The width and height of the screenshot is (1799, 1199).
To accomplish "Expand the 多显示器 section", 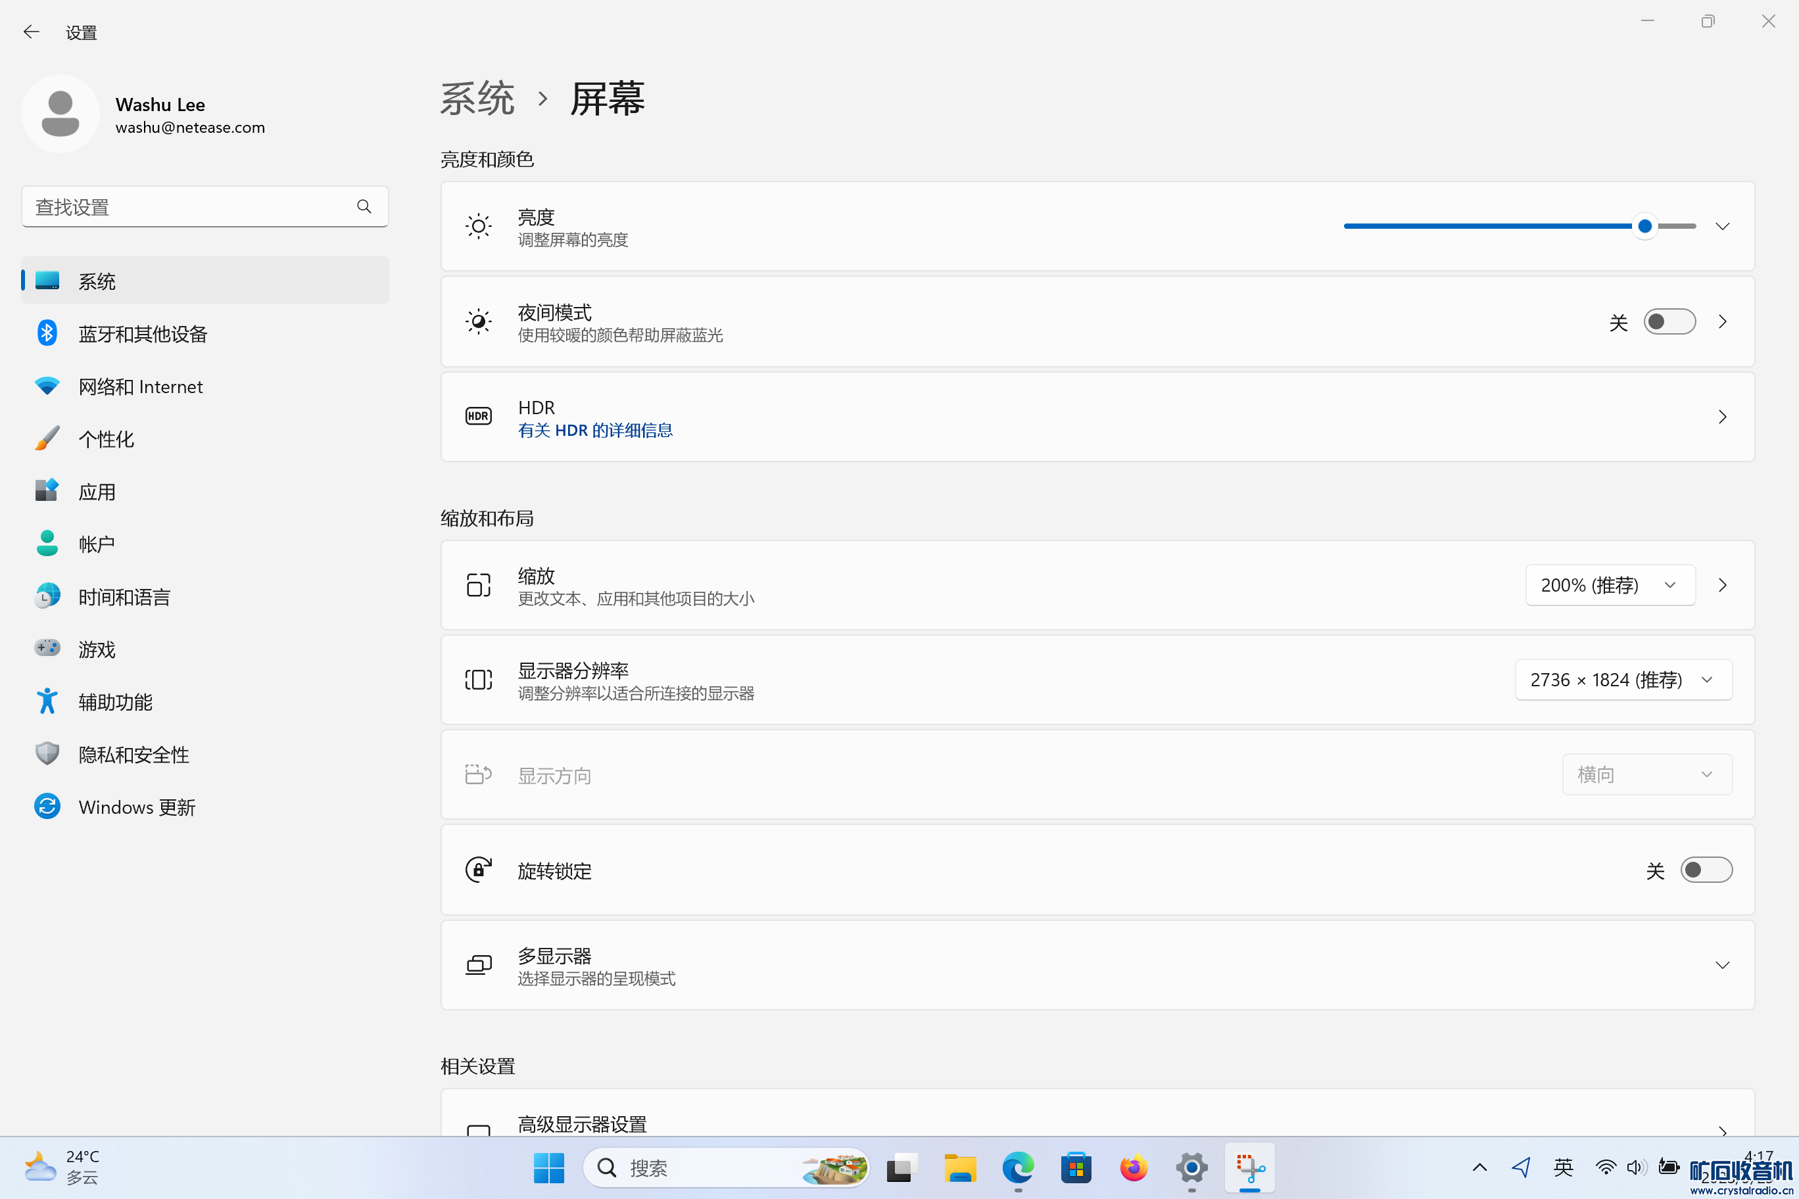I will tap(1722, 965).
